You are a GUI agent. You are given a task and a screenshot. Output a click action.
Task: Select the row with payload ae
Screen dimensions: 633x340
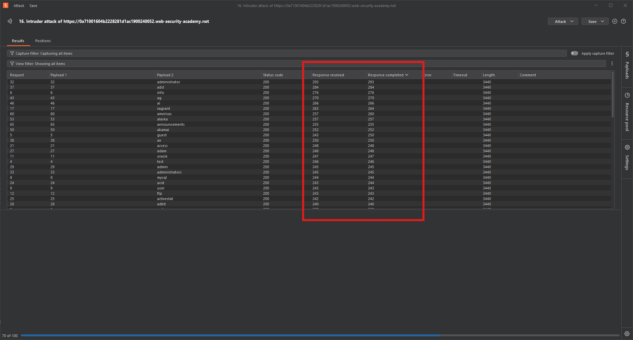pos(309,140)
